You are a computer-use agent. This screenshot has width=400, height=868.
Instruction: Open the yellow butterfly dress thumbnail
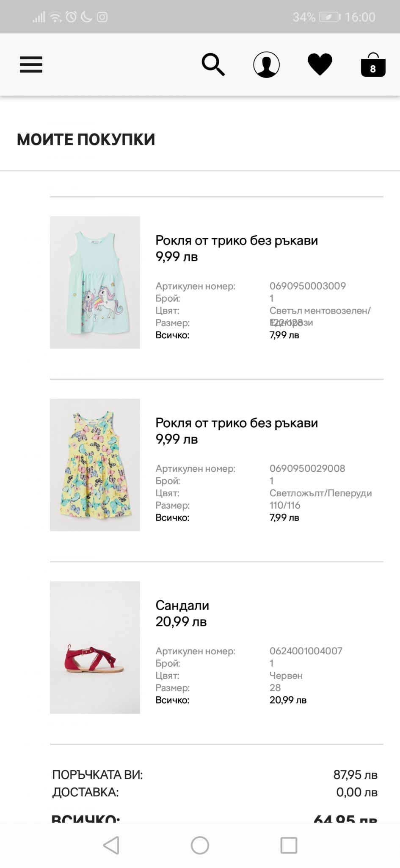pos(95,465)
